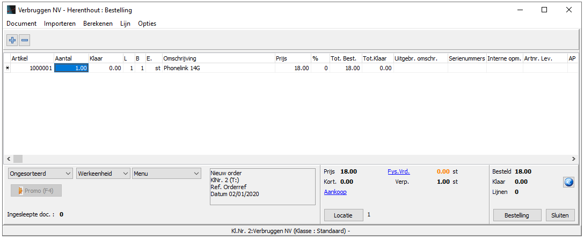Click the E. column header
584x240 pixels.
[154, 58]
